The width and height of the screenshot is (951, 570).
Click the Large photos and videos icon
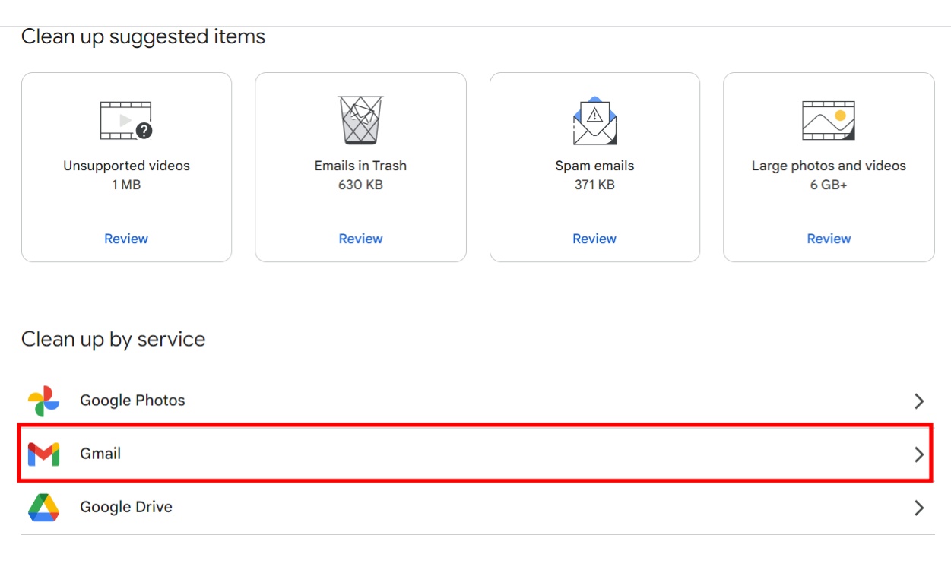click(829, 119)
